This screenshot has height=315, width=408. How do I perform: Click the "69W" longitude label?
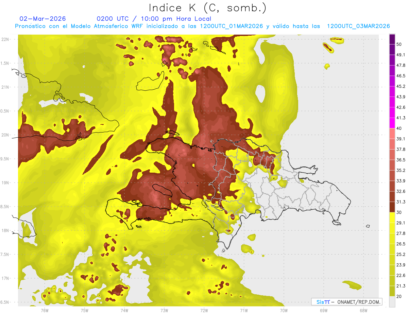coord(324,310)
